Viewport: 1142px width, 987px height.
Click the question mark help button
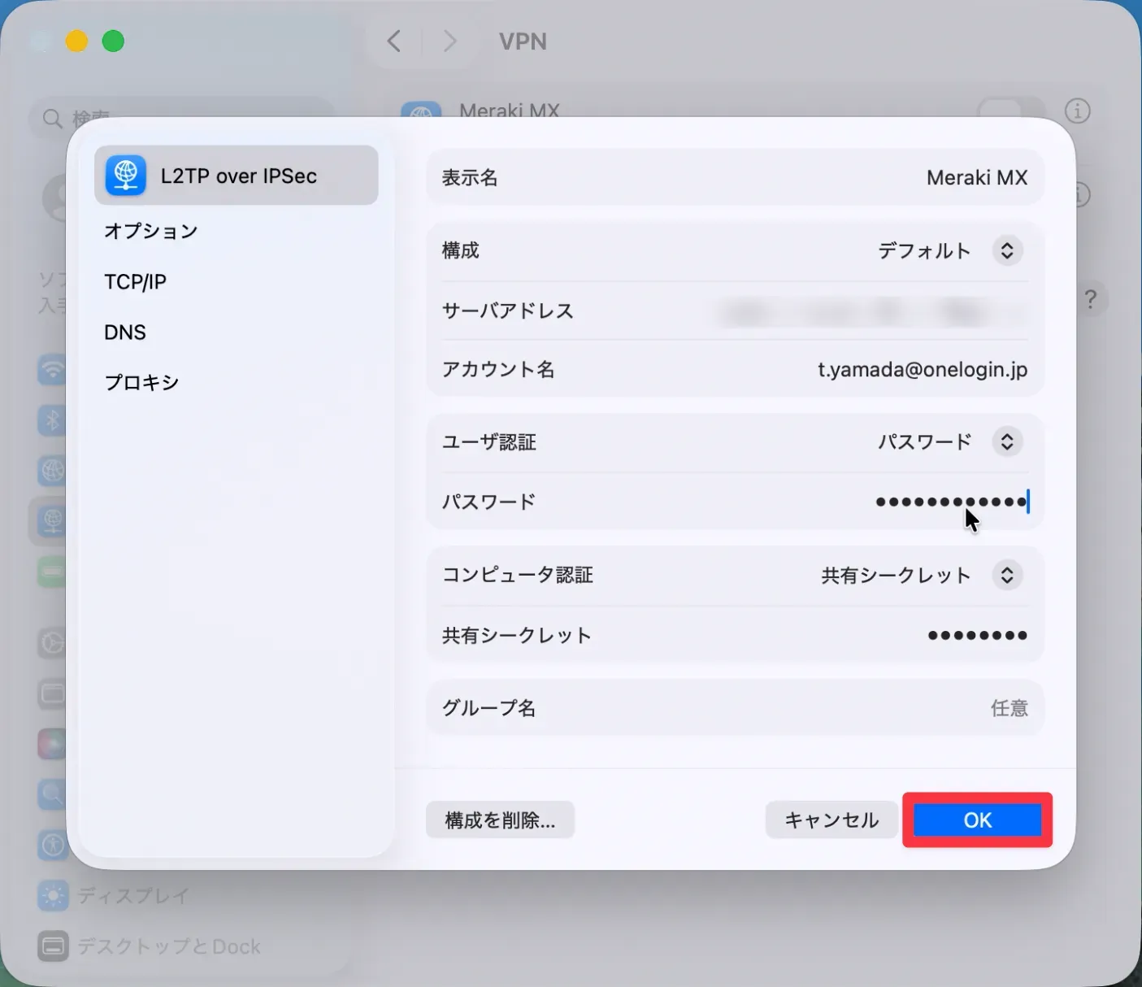pyautogui.click(x=1090, y=299)
